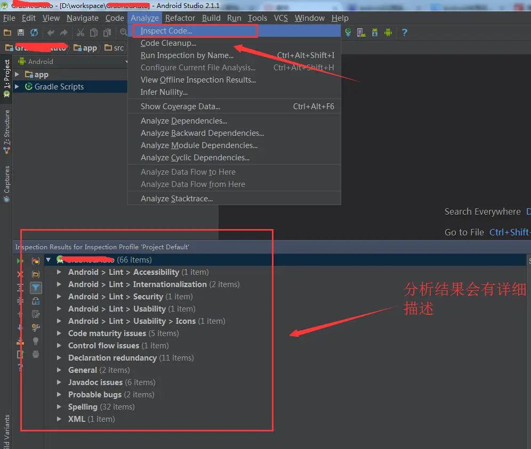Open the 1: Project tool window tab
Screen dimensions: 531x449
tap(6, 78)
